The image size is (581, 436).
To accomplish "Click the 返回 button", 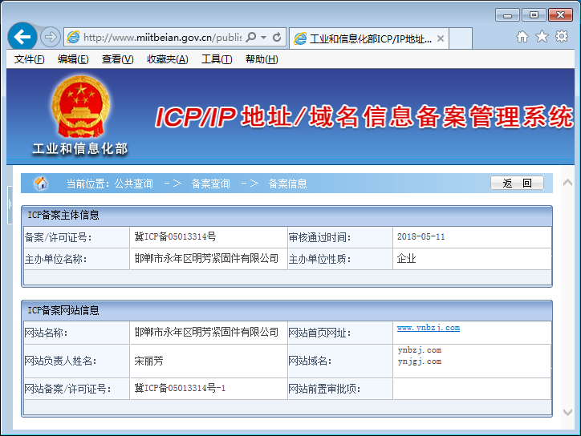I will (x=517, y=184).
